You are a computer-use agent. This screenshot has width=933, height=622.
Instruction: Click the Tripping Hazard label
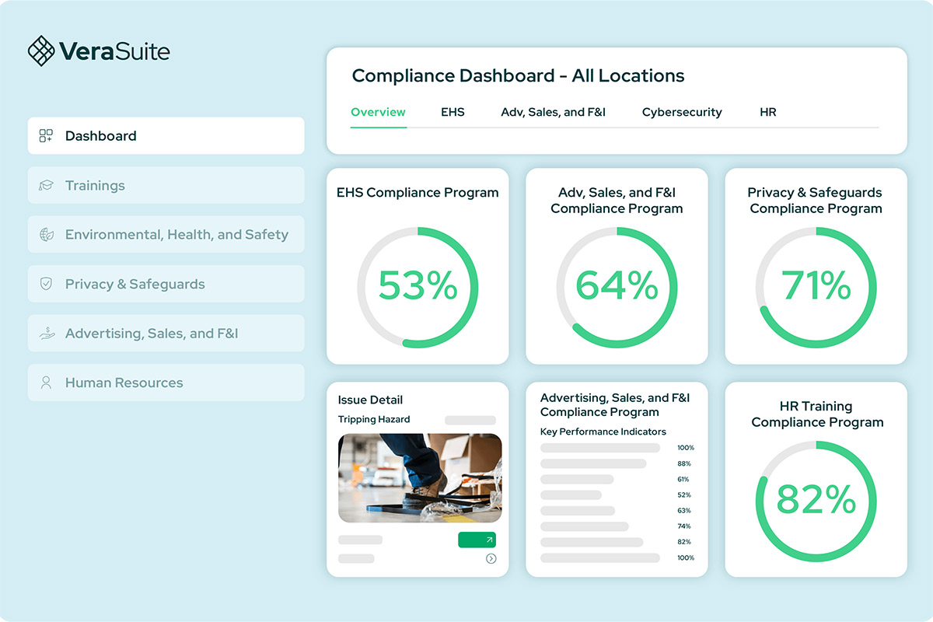(x=374, y=419)
